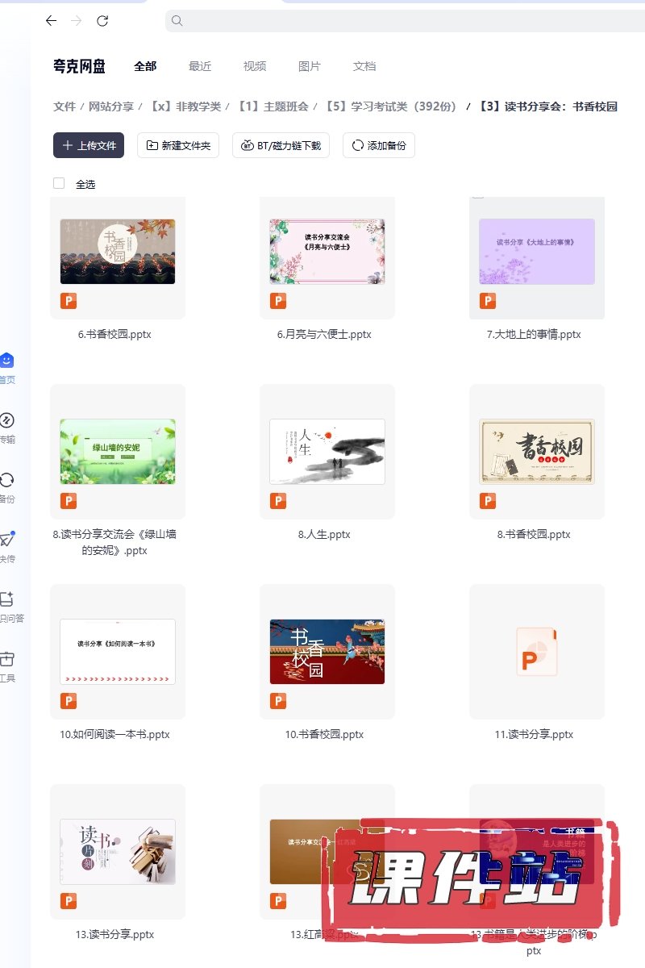The image size is (645, 968).
Task: Click the paper-plane quick transfer sidebar icon
Action: point(7,540)
